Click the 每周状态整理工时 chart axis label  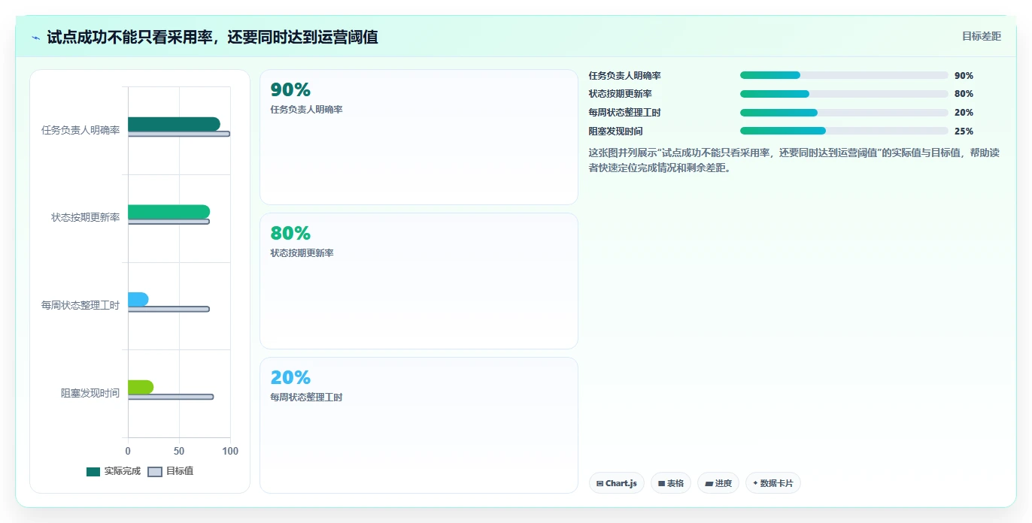click(80, 305)
